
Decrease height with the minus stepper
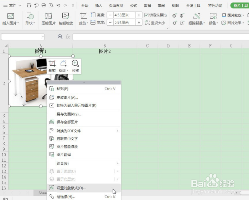110,15
